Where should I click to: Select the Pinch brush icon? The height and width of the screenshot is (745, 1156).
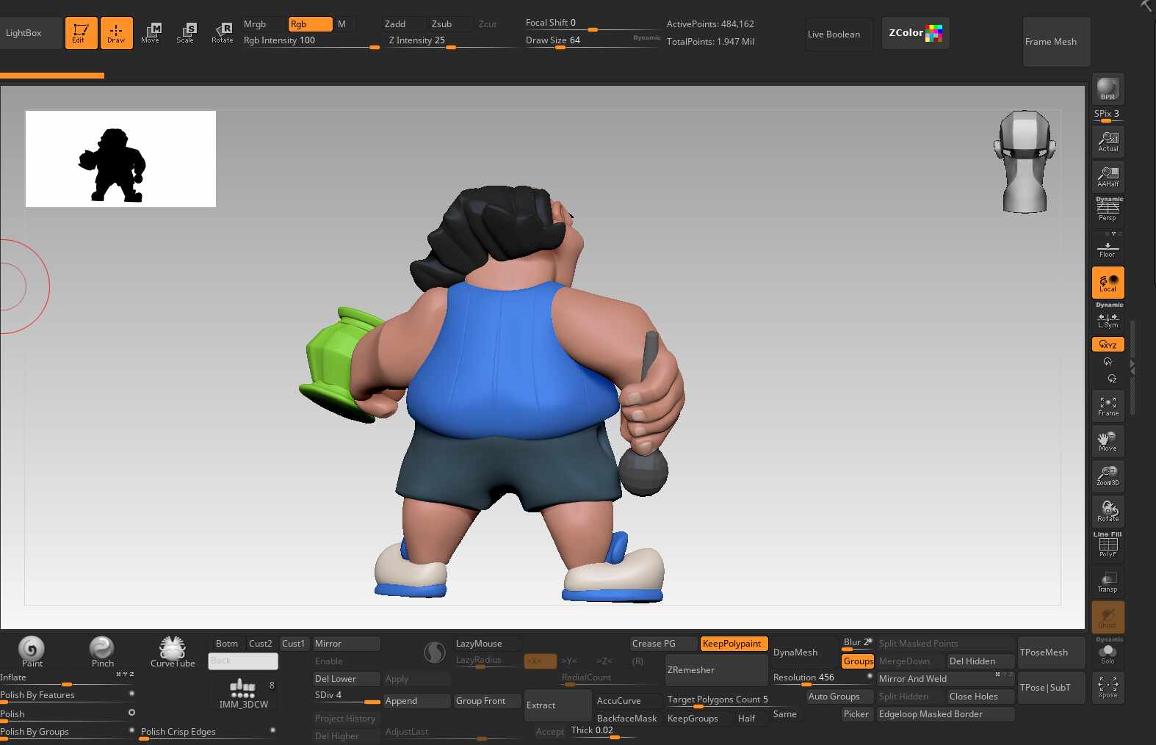[x=102, y=651]
